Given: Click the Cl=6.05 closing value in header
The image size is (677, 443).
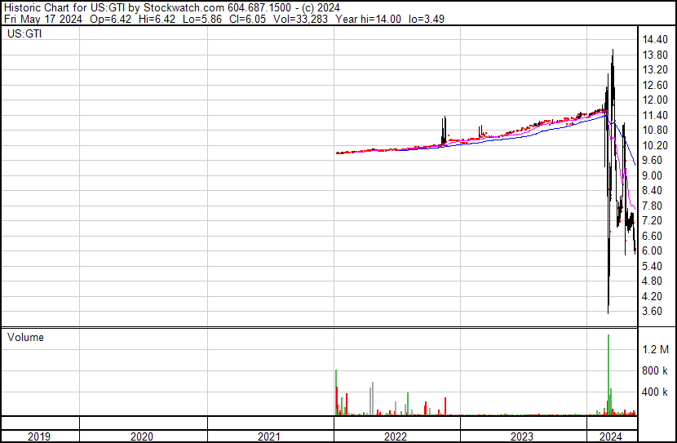Looking at the screenshot, I should tap(247, 19).
